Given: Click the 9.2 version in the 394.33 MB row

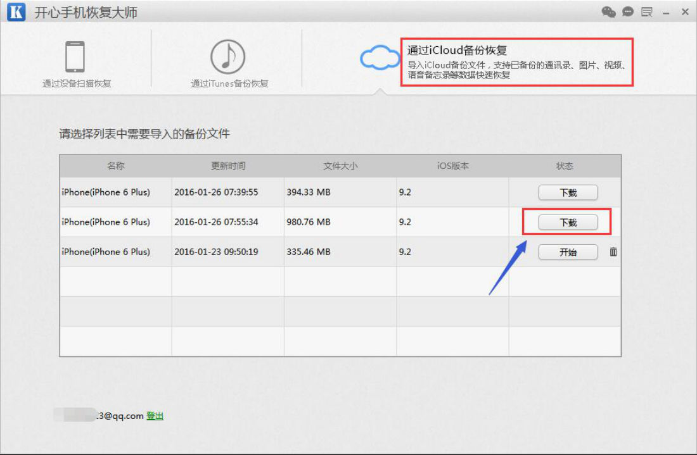Looking at the screenshot, I should pyautogui.click(x=405, y=192).
